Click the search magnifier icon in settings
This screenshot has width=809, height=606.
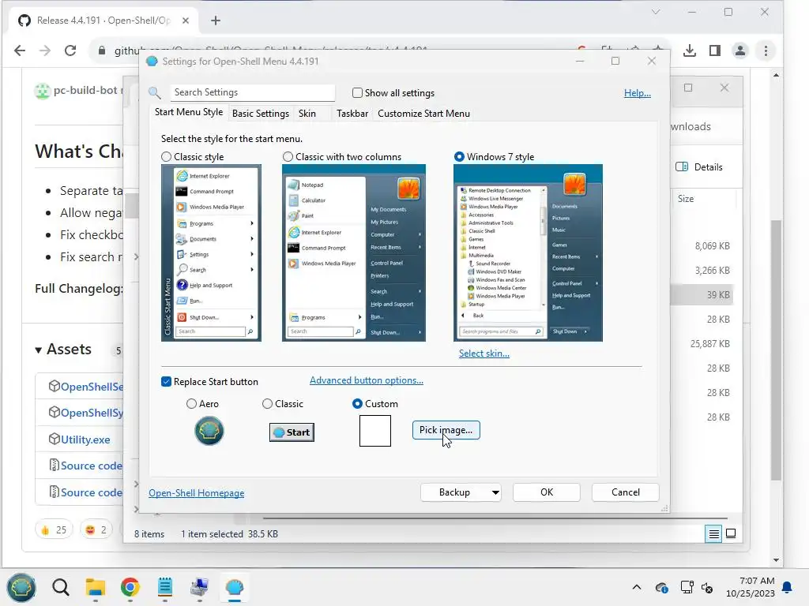(x=155, y=93)
